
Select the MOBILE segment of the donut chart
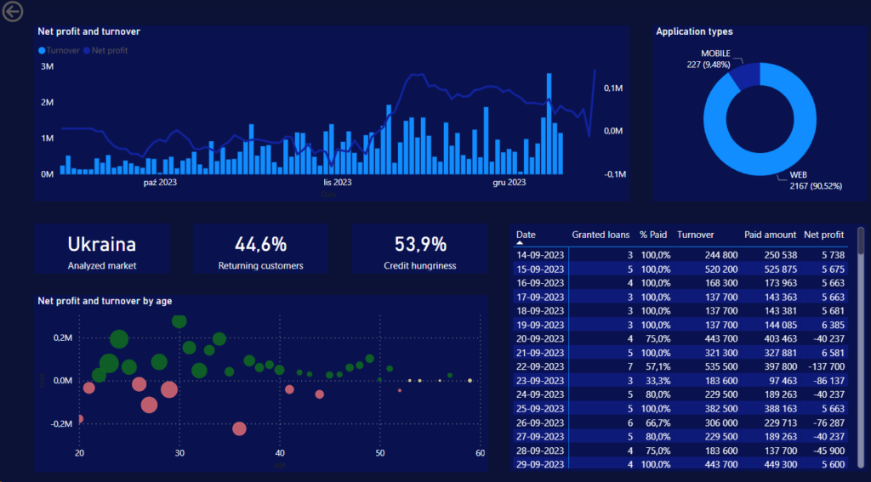pyautogui.click(x=745, y=77)
